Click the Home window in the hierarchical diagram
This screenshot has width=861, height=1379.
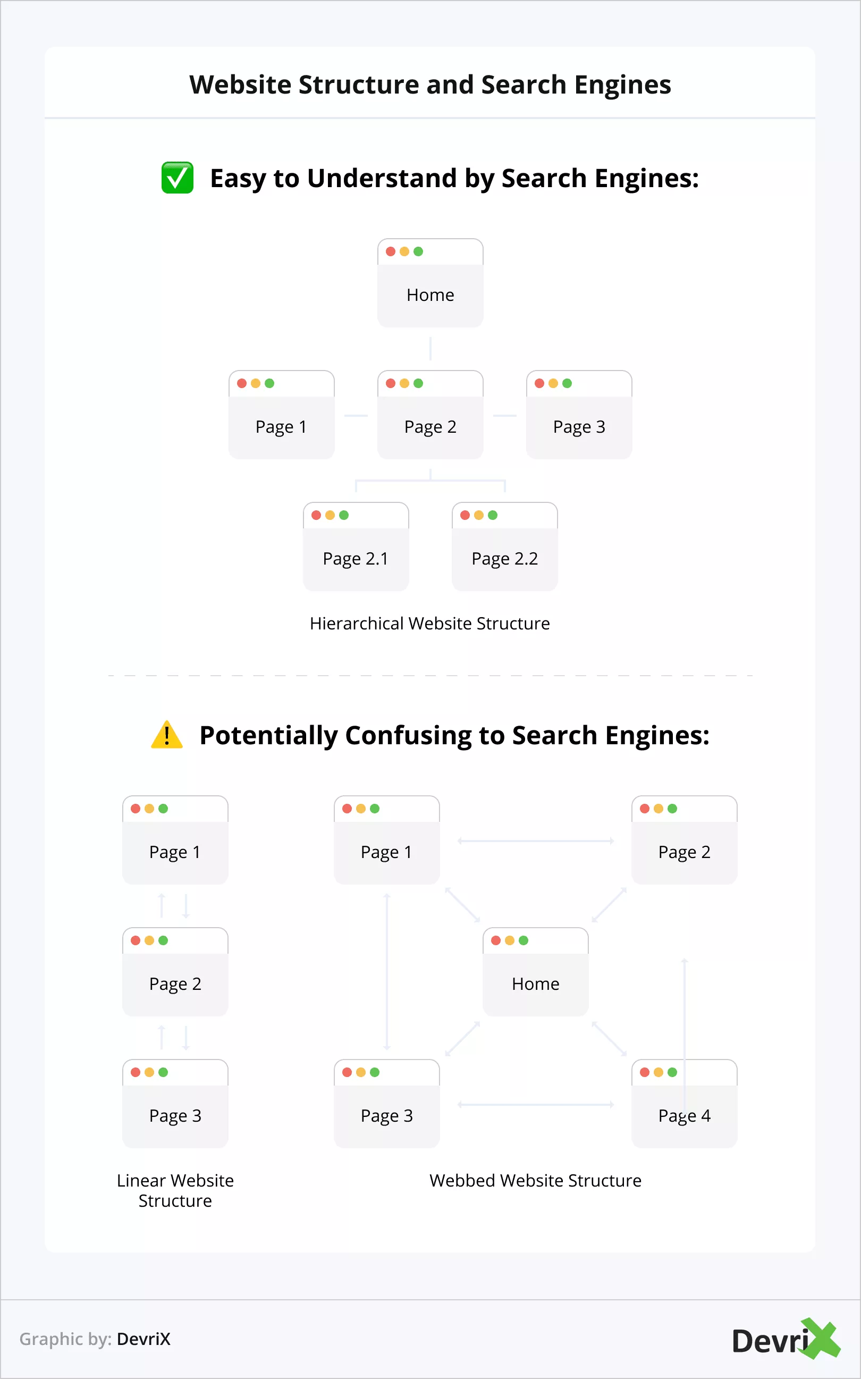click(x=430, y=283)
